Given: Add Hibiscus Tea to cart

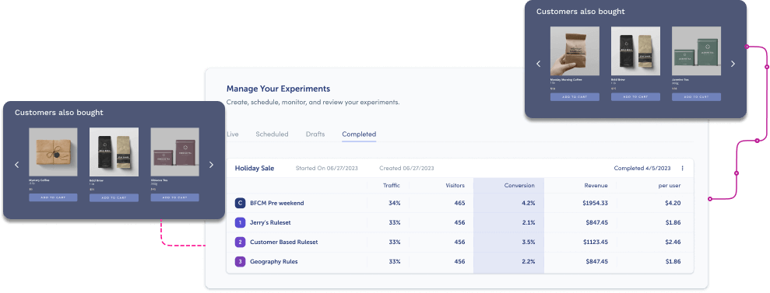Looking at the screenshot, I should pos(175,197).
